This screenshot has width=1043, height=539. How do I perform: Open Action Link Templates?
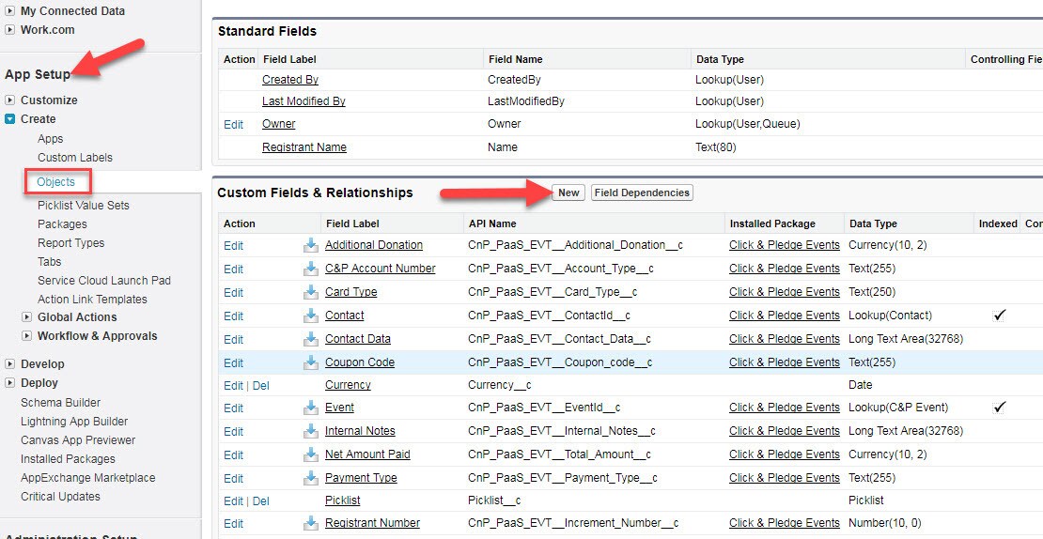pos(92,299)
